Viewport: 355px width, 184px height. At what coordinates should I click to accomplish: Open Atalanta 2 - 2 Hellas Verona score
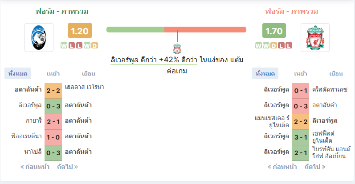pos(53,91)
